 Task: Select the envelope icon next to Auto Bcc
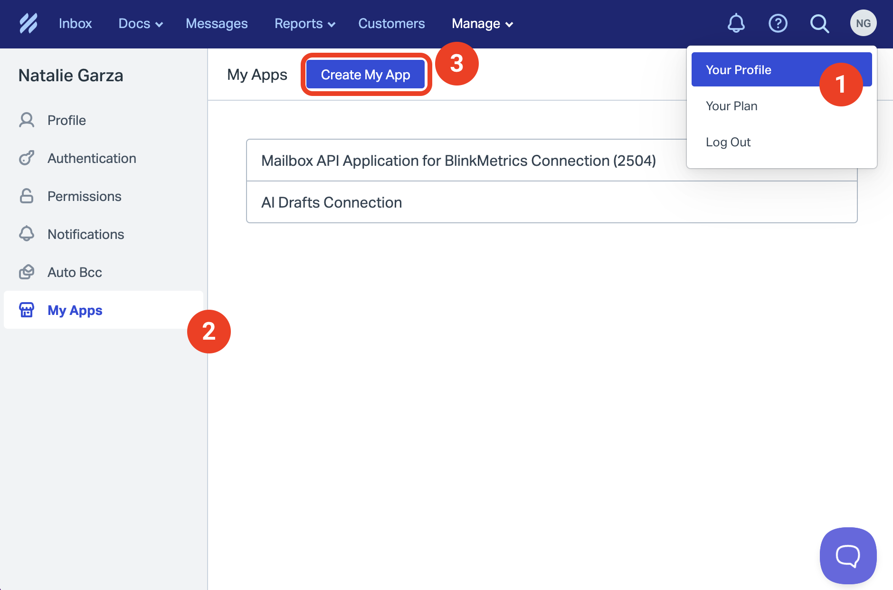click(27, 272)
